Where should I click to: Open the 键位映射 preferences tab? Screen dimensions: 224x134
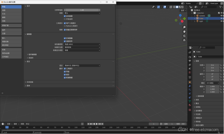coord(11,45)
